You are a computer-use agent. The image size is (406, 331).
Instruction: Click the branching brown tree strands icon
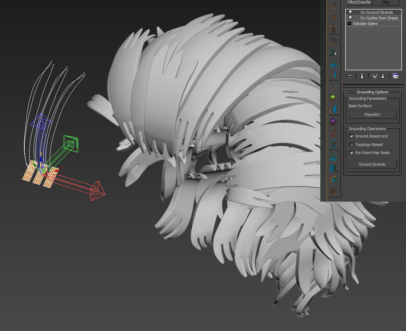coord(334,190)
